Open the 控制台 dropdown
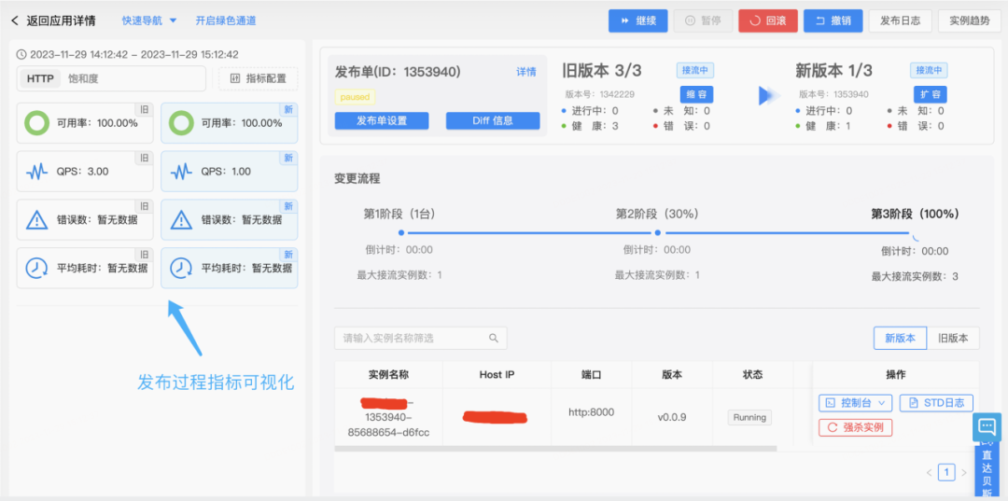This screenshot has width=1008, height=501. click(x=855, y=403)
